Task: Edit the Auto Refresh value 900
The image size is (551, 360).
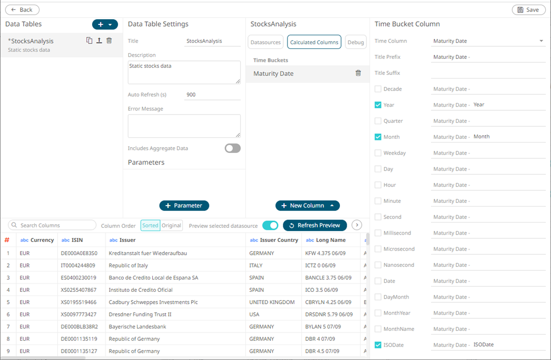Action: tap(212, 95)
